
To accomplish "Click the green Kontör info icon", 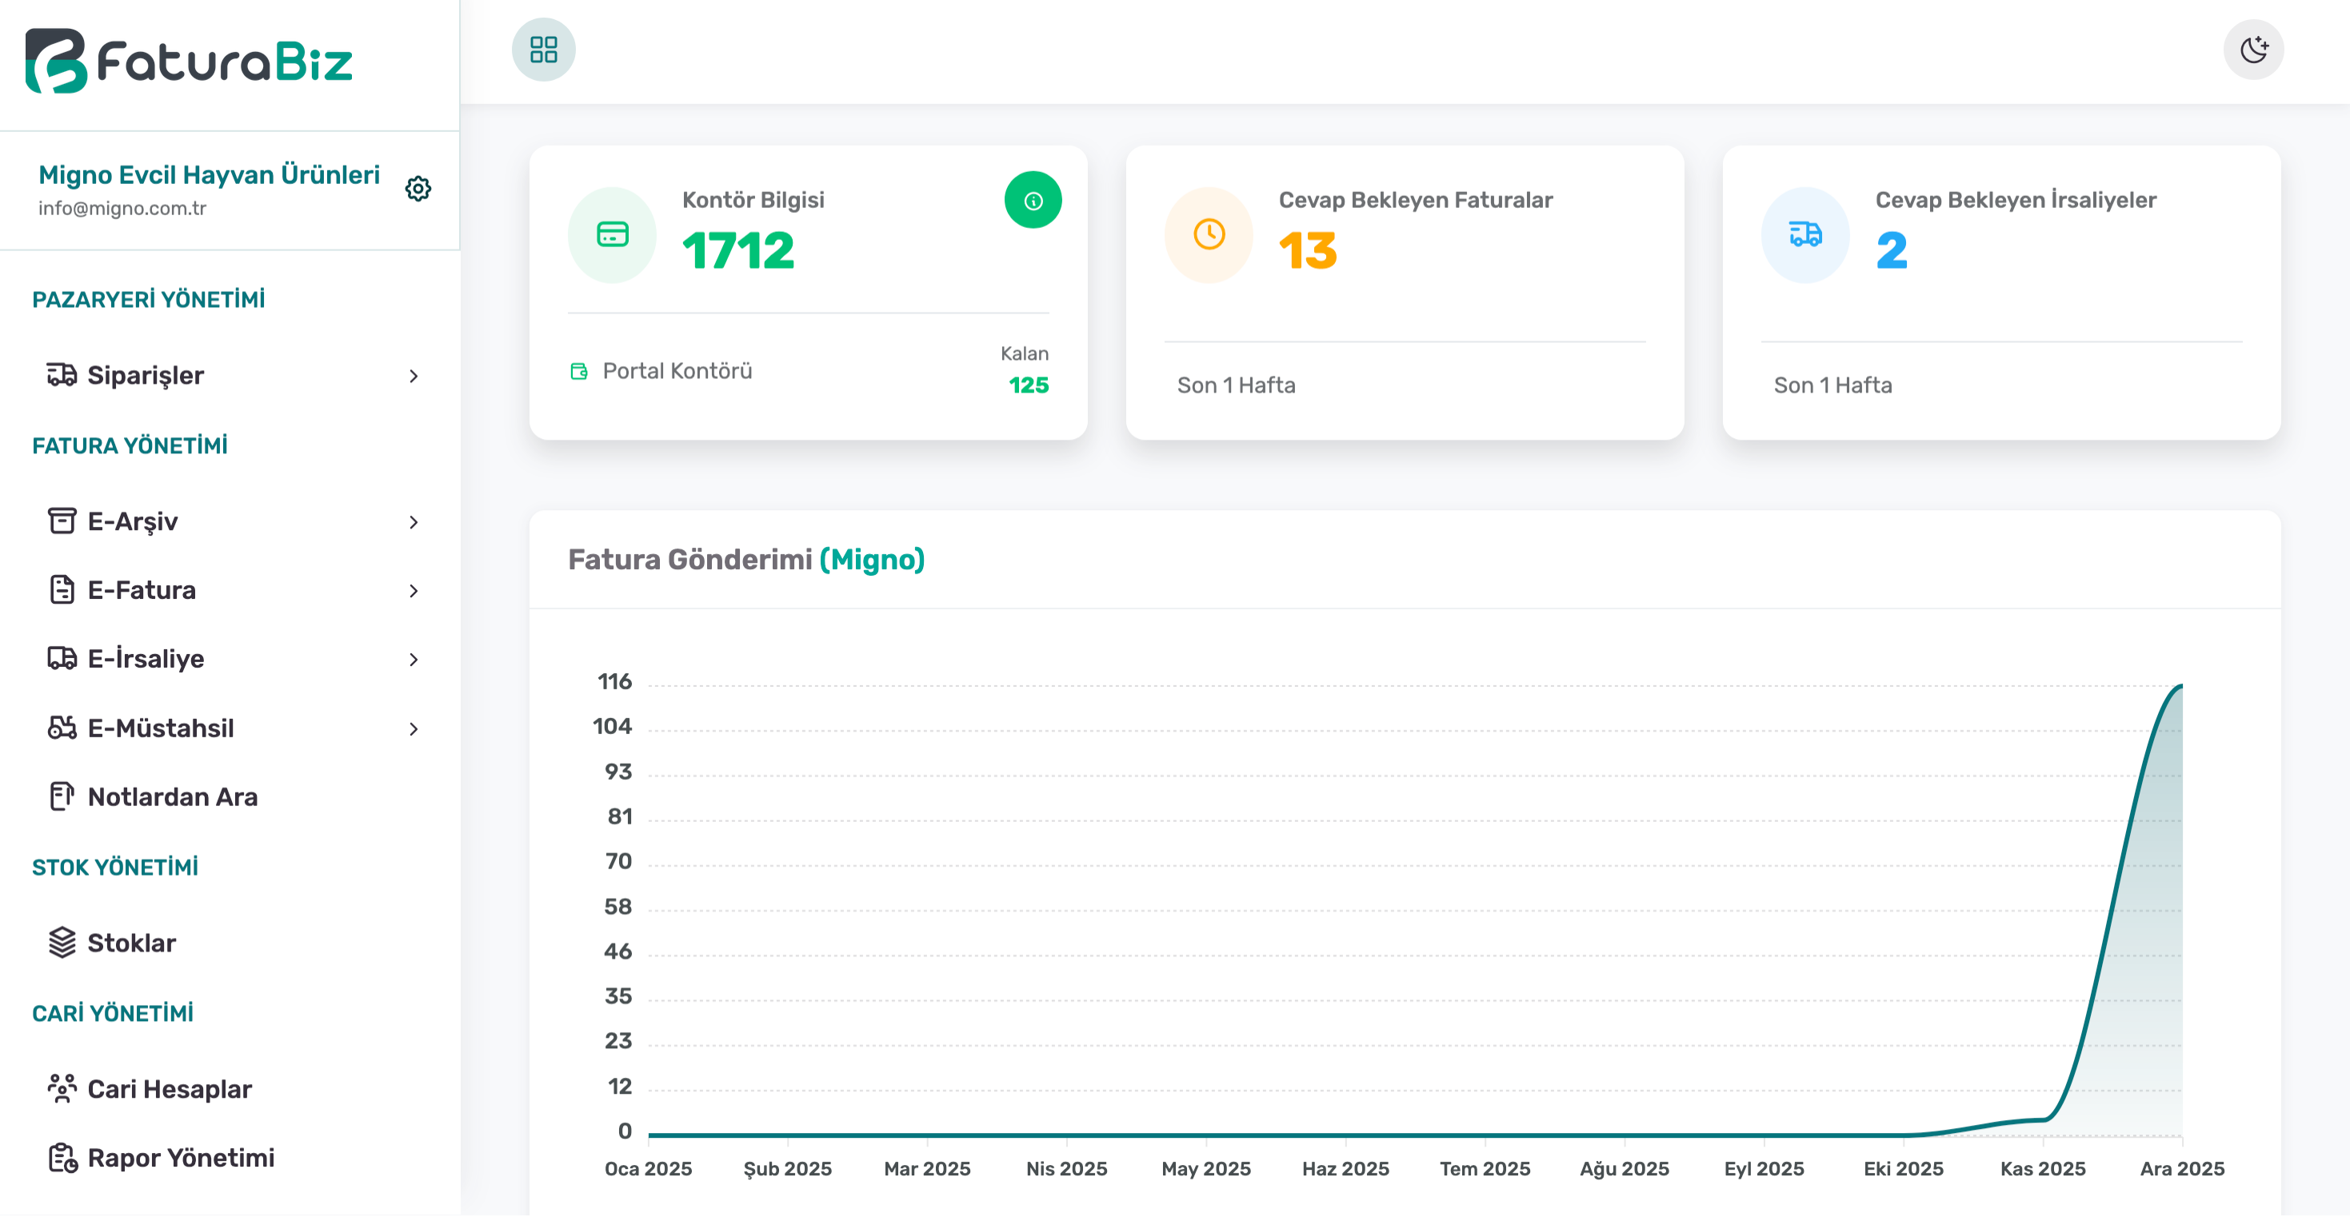I will tap(1032, 200).
